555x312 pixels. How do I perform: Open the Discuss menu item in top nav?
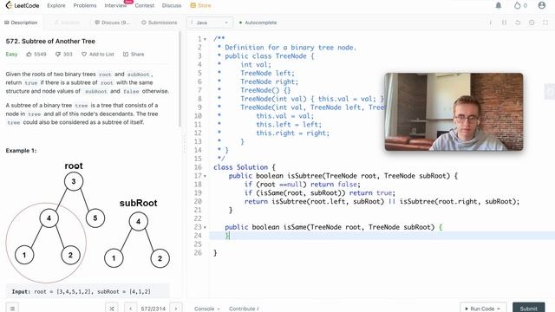[172, 5]
